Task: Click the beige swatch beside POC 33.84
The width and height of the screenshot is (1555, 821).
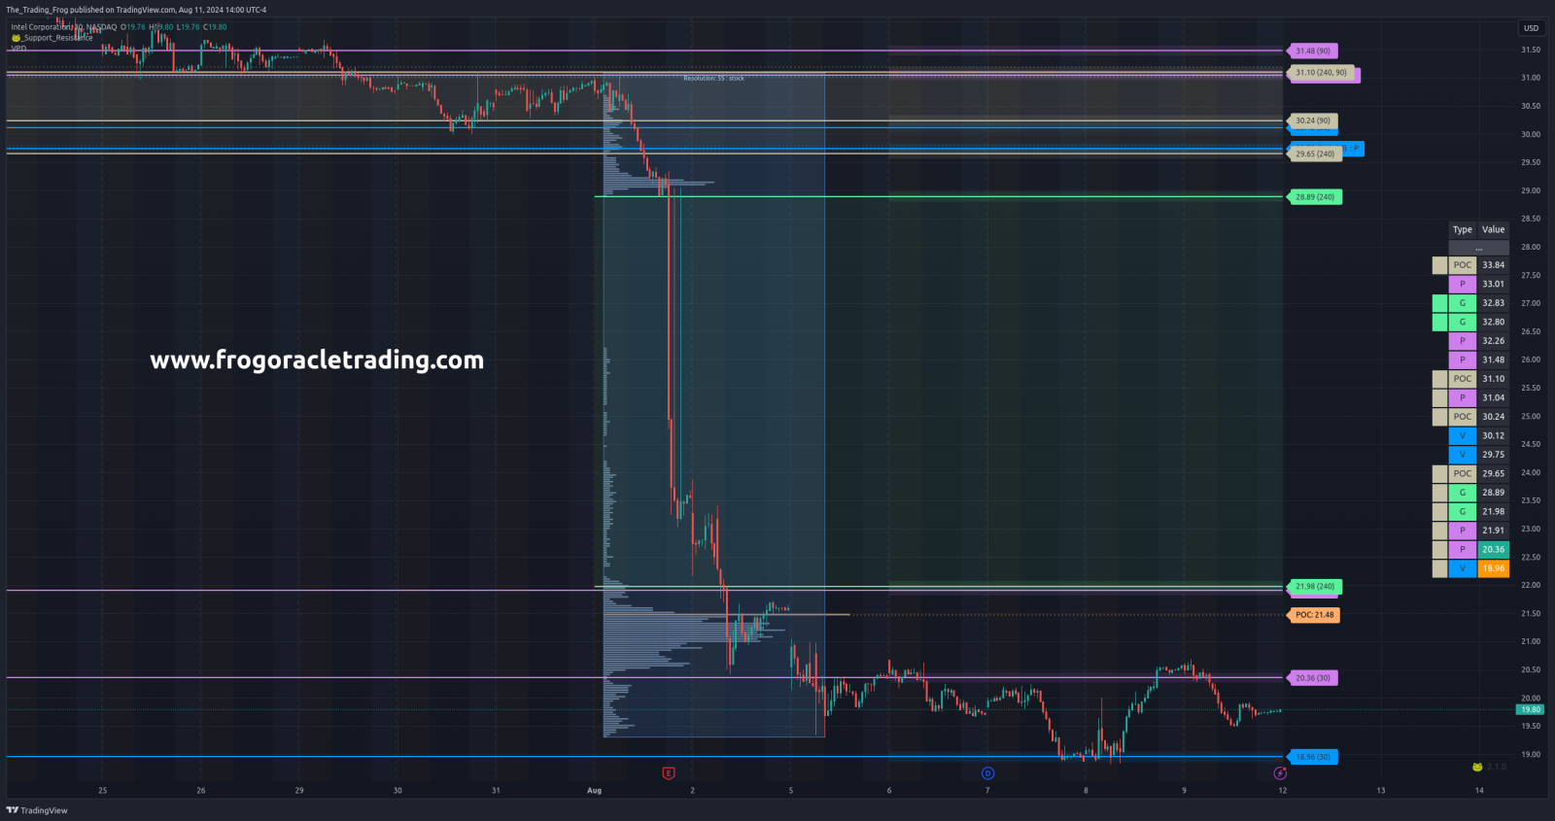Action: (x=1439, y=264)
